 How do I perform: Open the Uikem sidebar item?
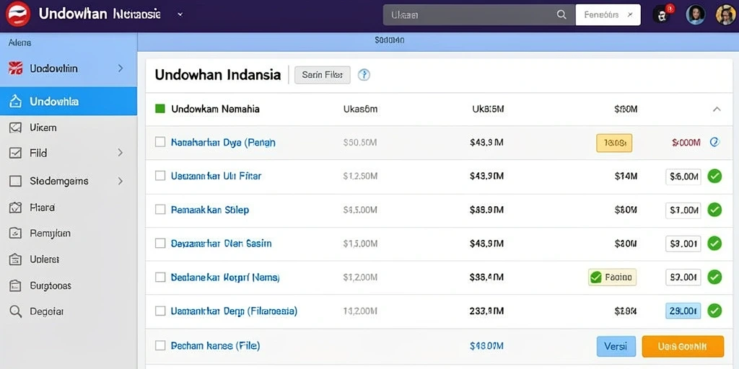click(x=69, y=128)
